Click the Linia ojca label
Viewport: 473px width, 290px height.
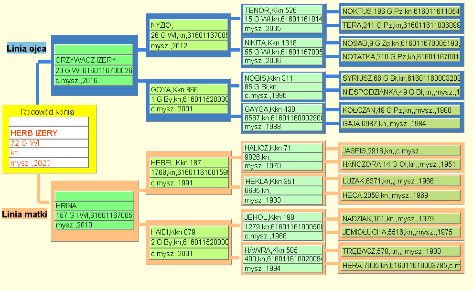point(26,48)
